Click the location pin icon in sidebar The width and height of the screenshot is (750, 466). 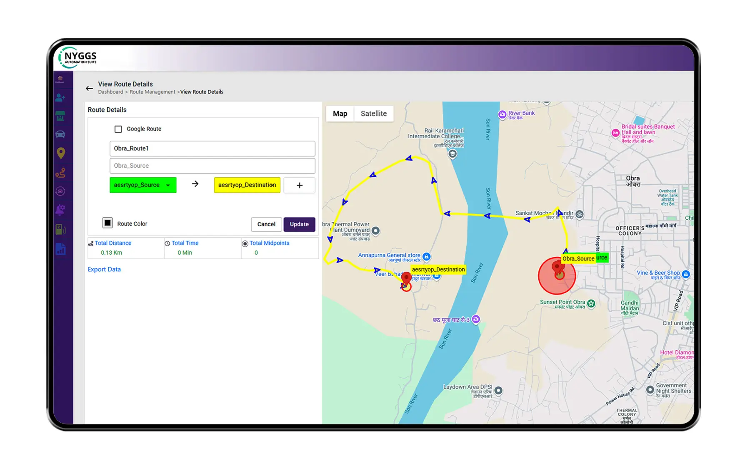coord(60,153)
